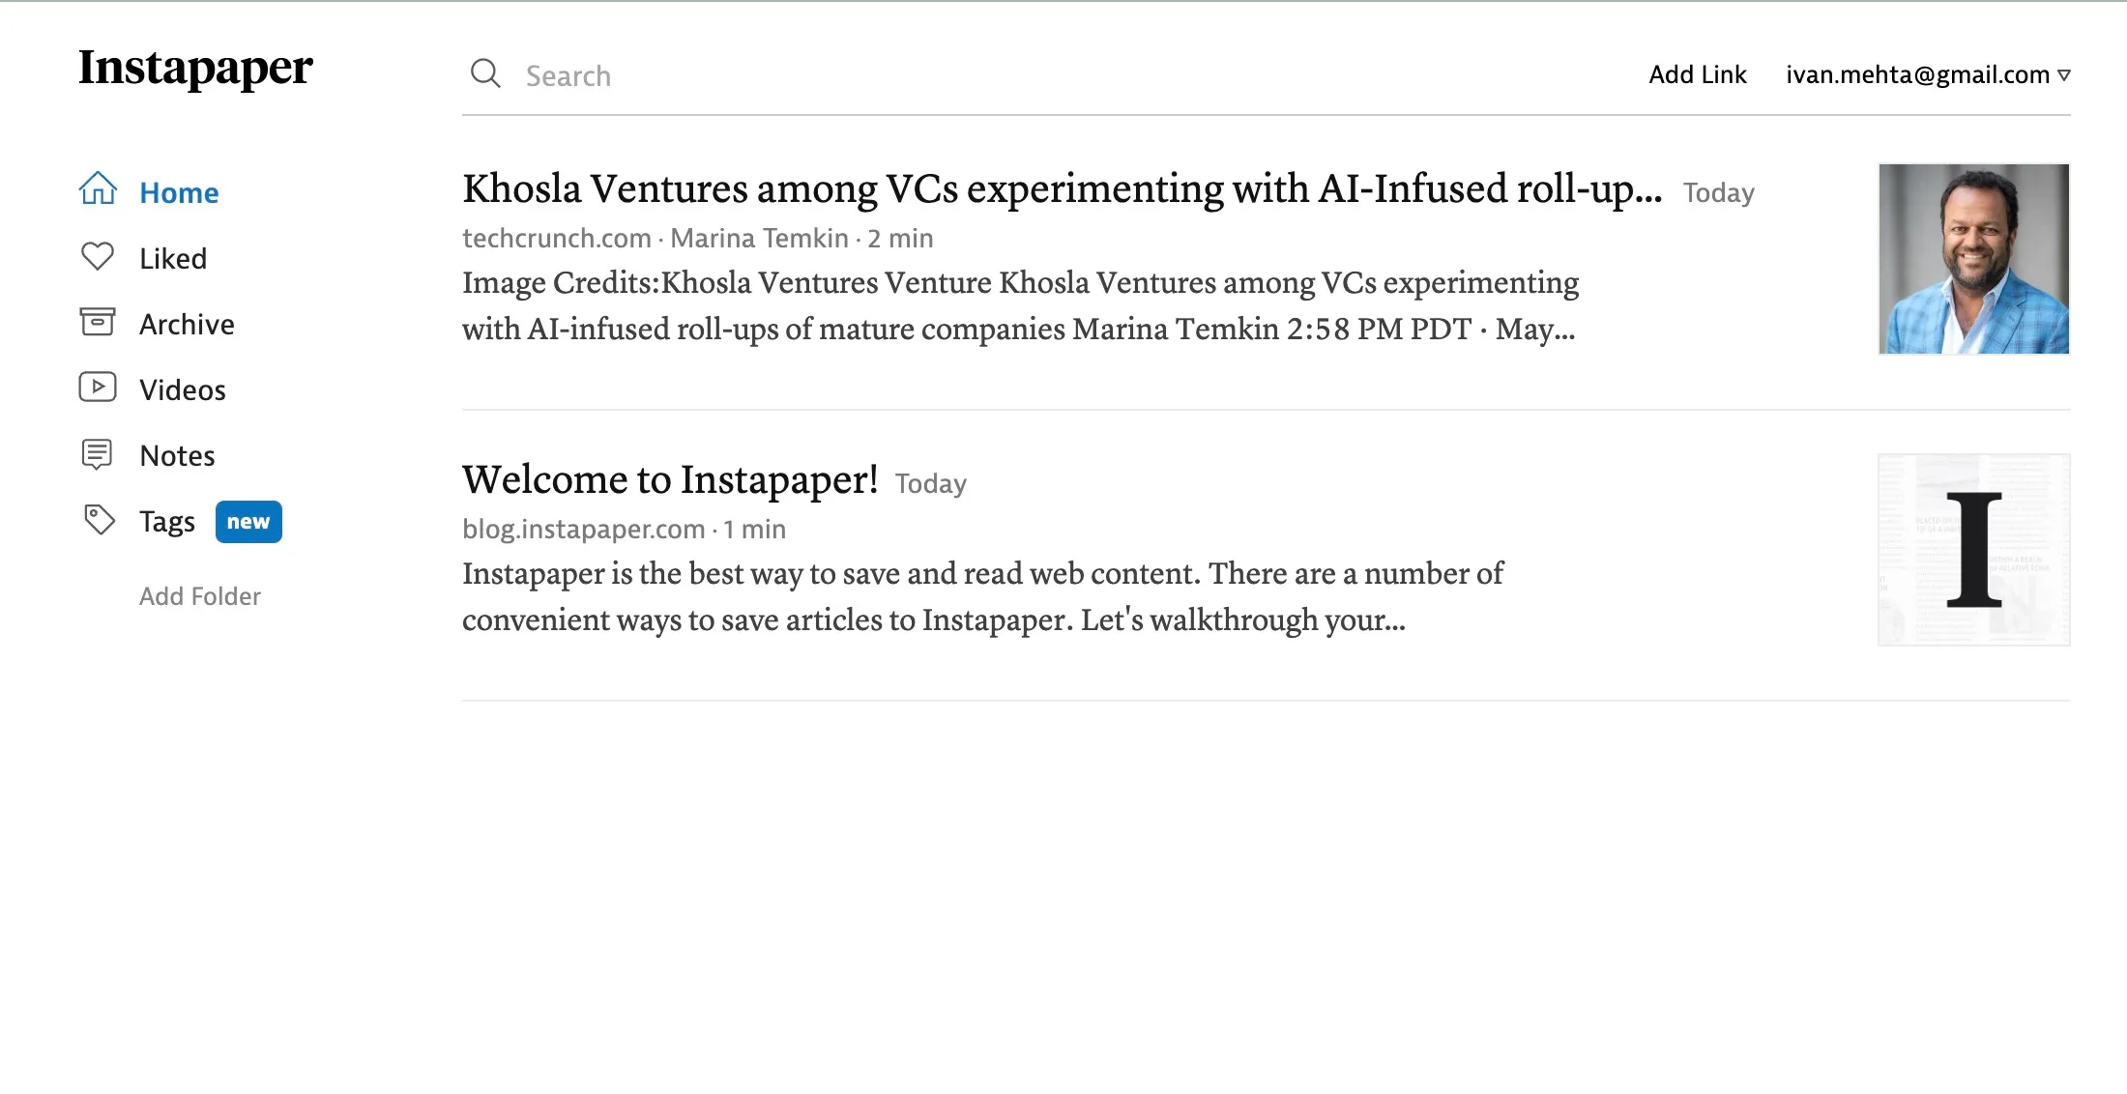The image size is (2127, 1094).
Task: Open Liked via the heart icon
Action: pos(98,256)
